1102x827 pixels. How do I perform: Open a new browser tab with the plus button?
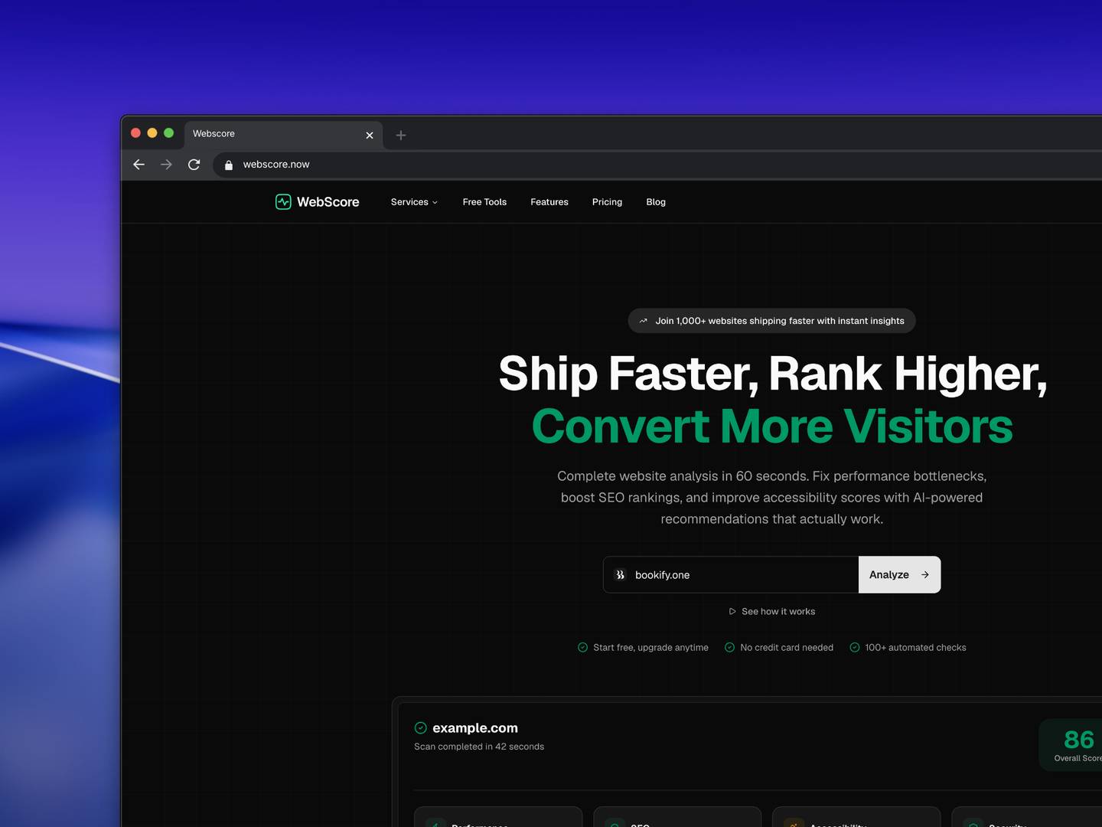[401, 135]
